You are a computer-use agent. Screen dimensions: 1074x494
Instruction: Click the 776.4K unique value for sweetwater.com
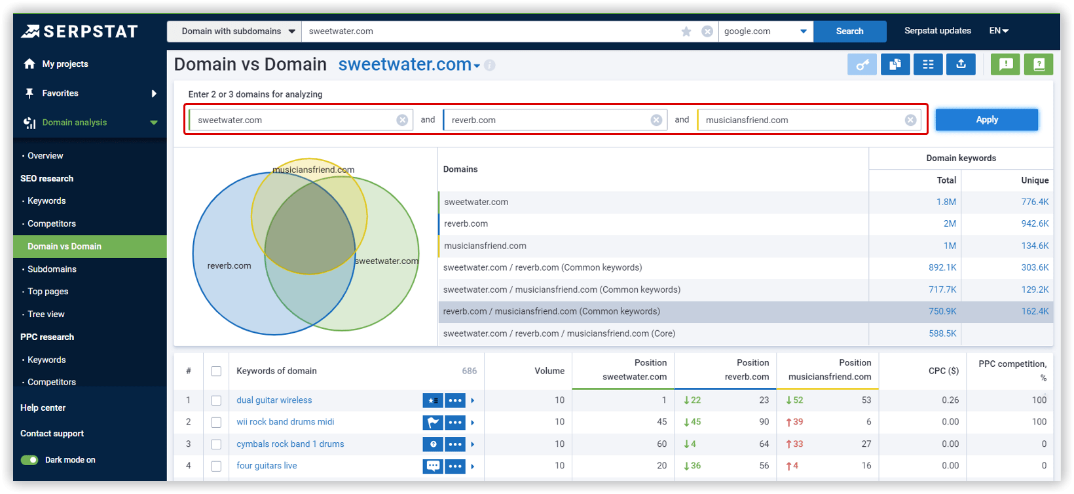1035,202
